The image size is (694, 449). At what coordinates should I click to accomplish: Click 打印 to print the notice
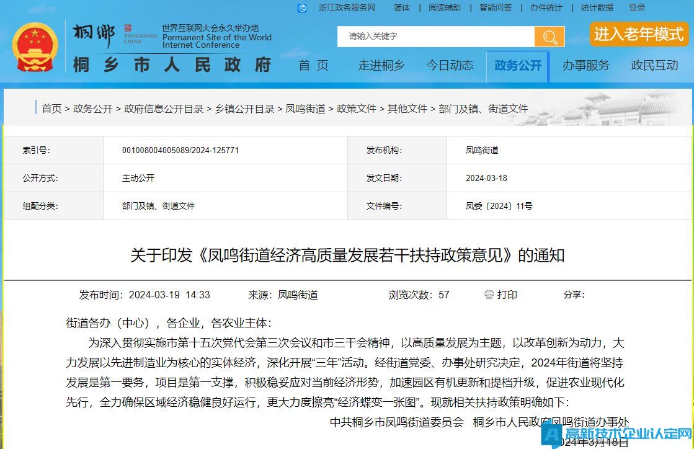point(507,295)
